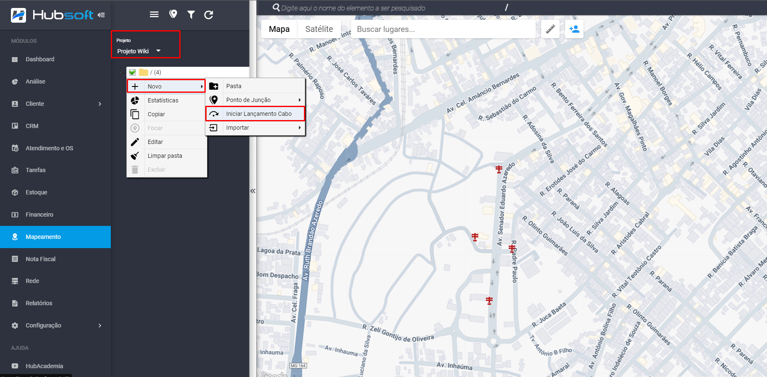
Task: Go to the Relatórios module
Action: pos(55,303)
